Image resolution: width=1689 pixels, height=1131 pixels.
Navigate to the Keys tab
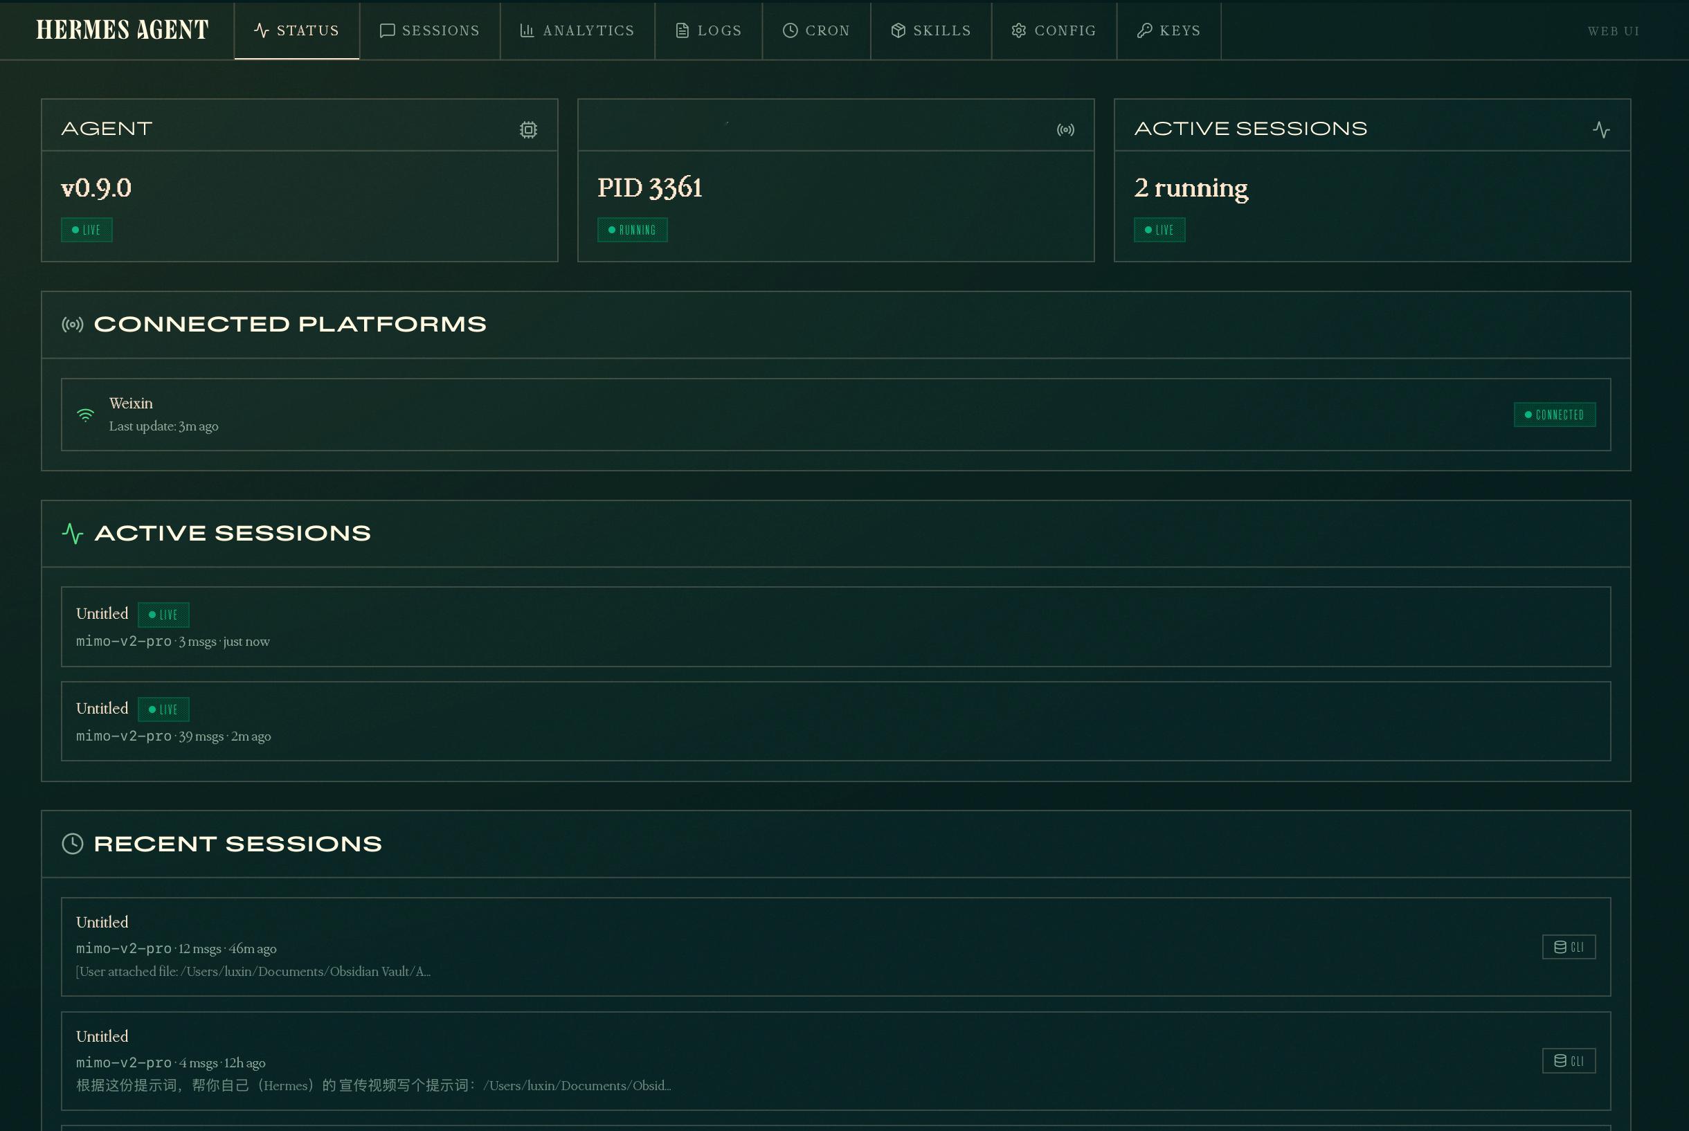point(1168,30)
